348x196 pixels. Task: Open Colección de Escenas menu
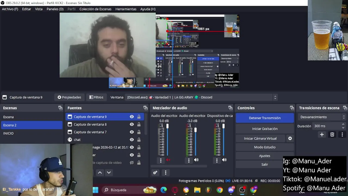[95, 9]
